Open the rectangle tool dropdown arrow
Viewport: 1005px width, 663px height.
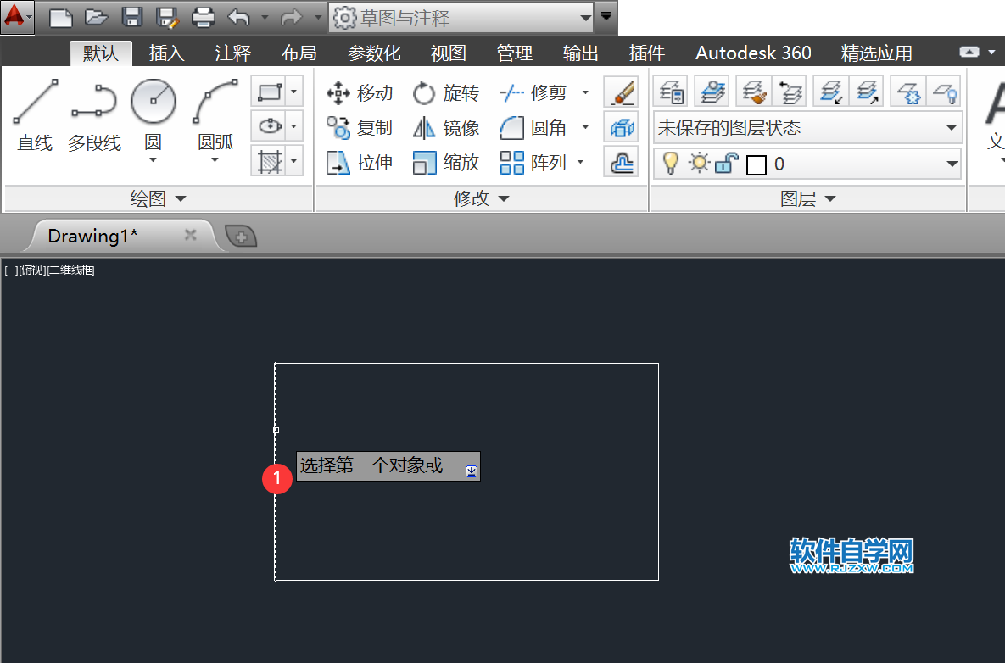coord(294,92)
